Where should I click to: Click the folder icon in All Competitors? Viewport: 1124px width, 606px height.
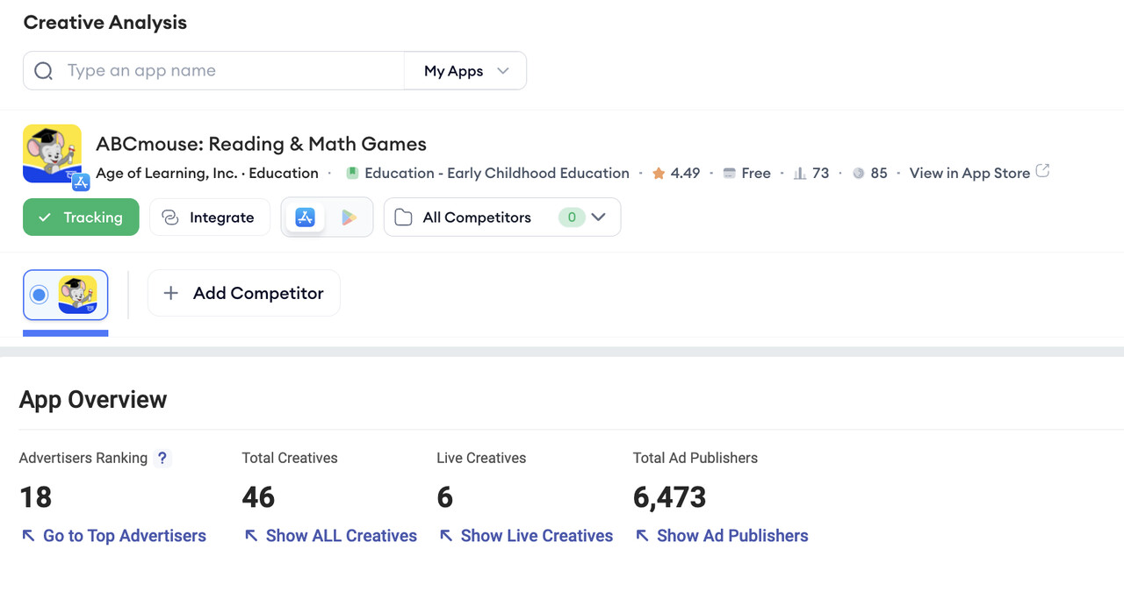click(x=403, y=217)
